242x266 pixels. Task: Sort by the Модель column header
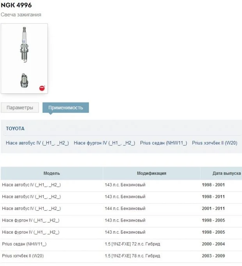52,173
